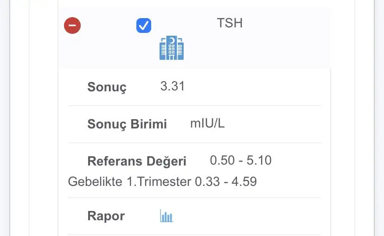Screen dimensions: 384x236
Task: Select the mIU/L unit text
Action: point(207,123)
